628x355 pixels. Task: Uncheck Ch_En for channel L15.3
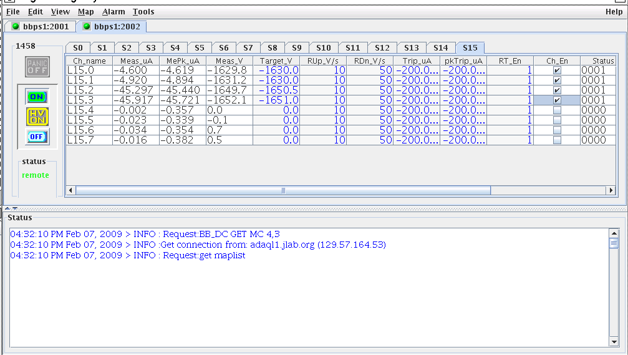point(557,100)
